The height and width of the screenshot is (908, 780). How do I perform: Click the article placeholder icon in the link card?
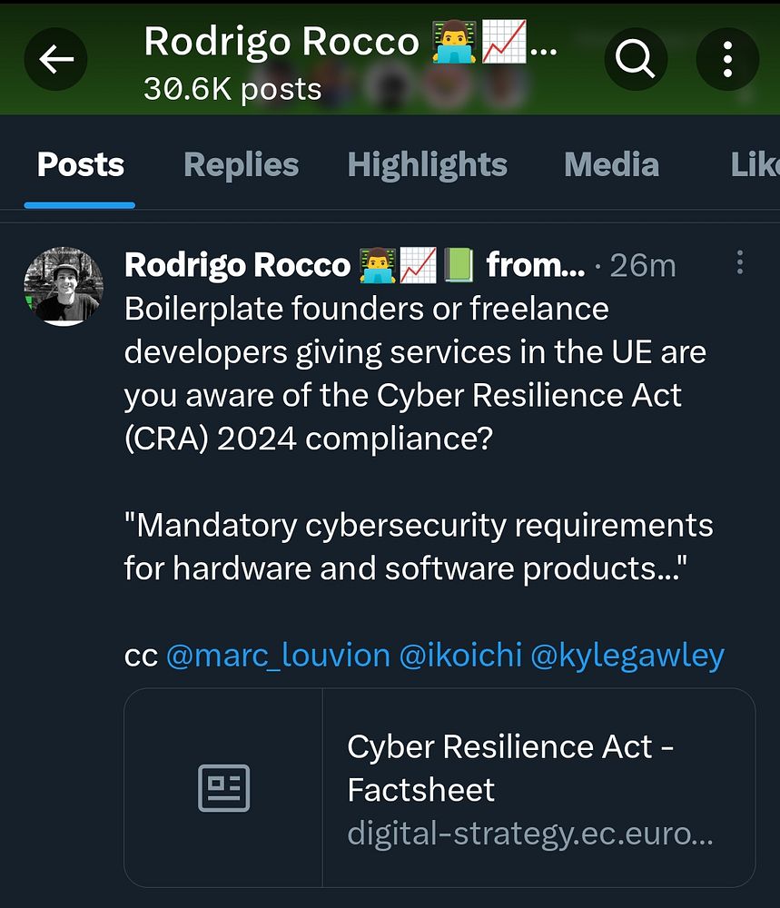(x=223, y=788)
